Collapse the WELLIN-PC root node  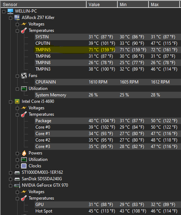(x=4, y=11)
